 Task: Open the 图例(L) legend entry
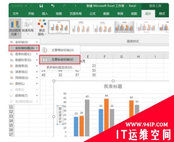[24, 84]
